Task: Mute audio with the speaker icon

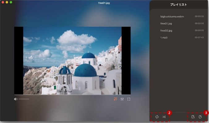Action: 15,99
